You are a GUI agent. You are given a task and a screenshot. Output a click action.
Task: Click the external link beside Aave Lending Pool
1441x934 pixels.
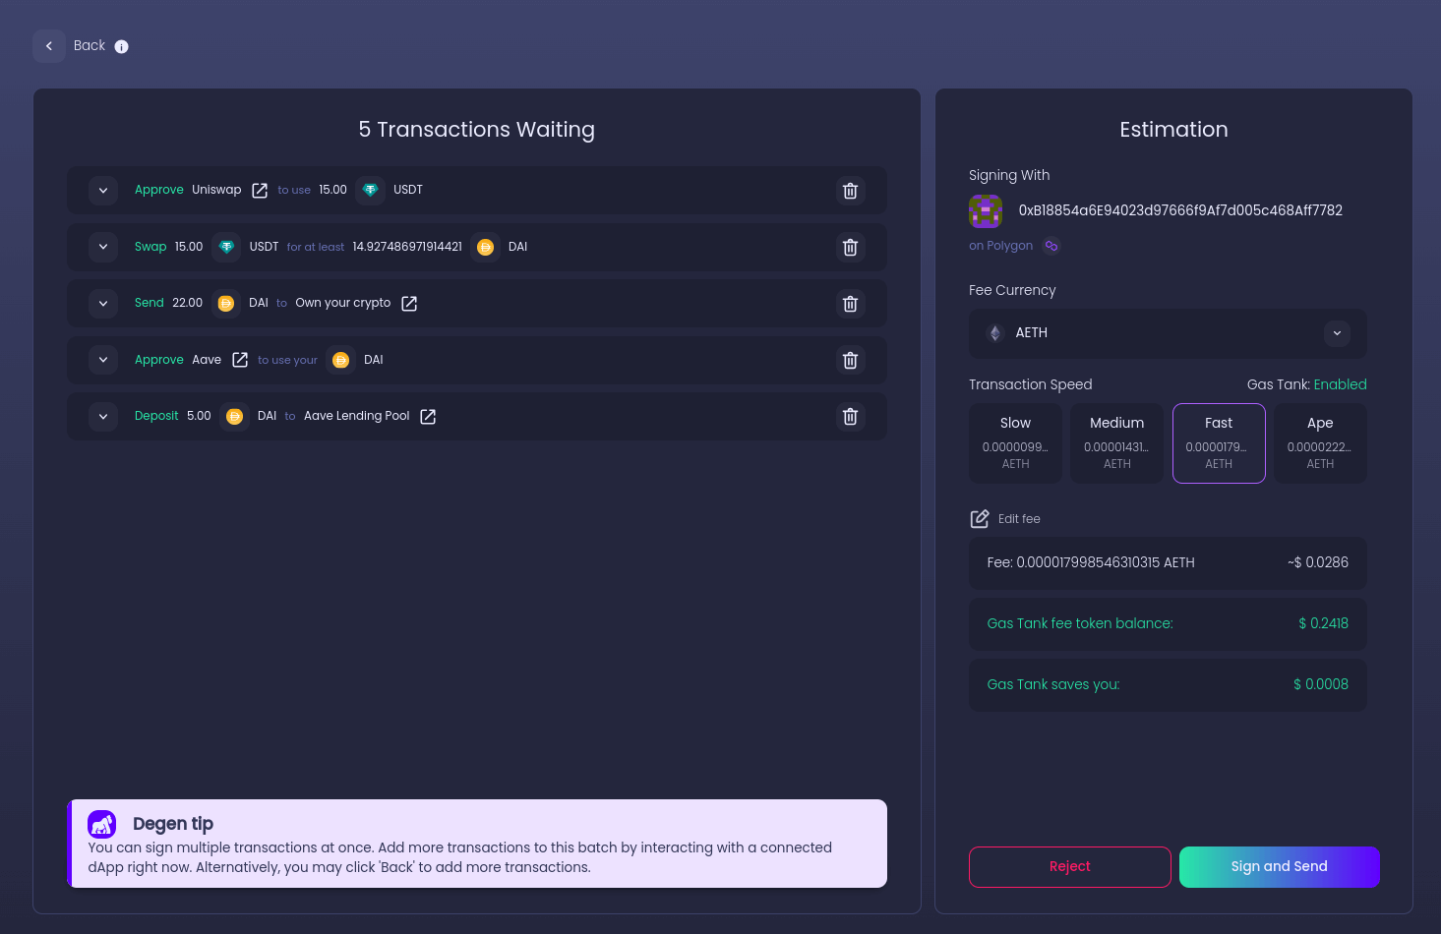point(428,416)
